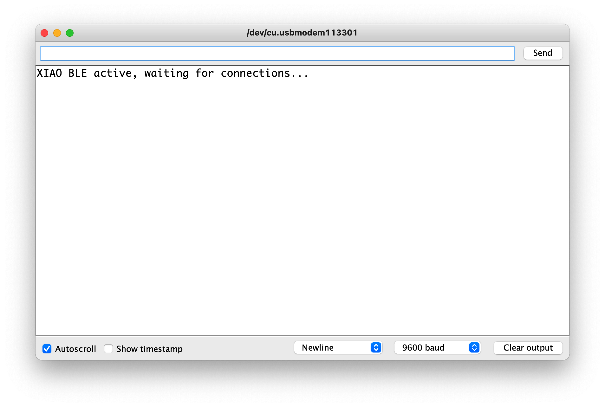The height and width of the screenshot is (407, 605).
Task: Click the Send button
Action: point(543,53)
